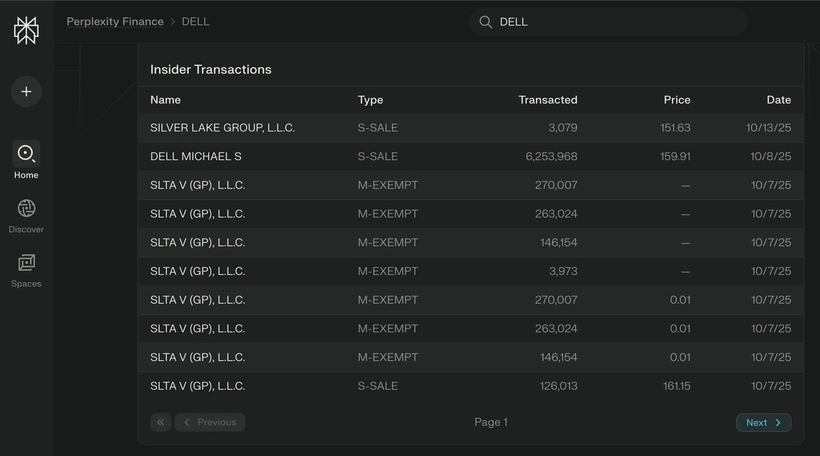The image size is (820, 456).
Task: Sort by the Price column header
Action: point(677,100)
